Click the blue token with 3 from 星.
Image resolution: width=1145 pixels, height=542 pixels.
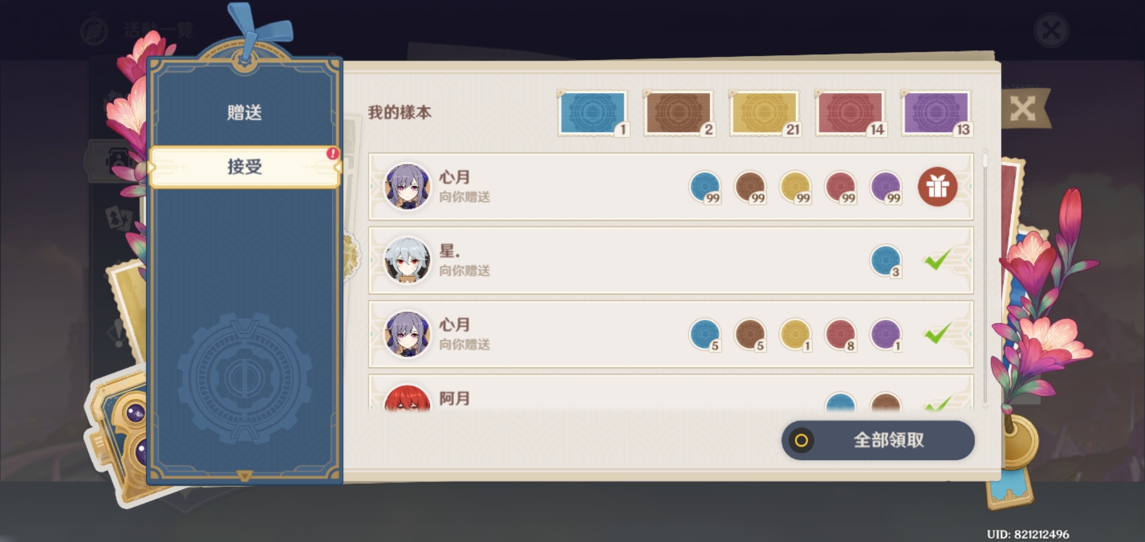click(886, 261)
